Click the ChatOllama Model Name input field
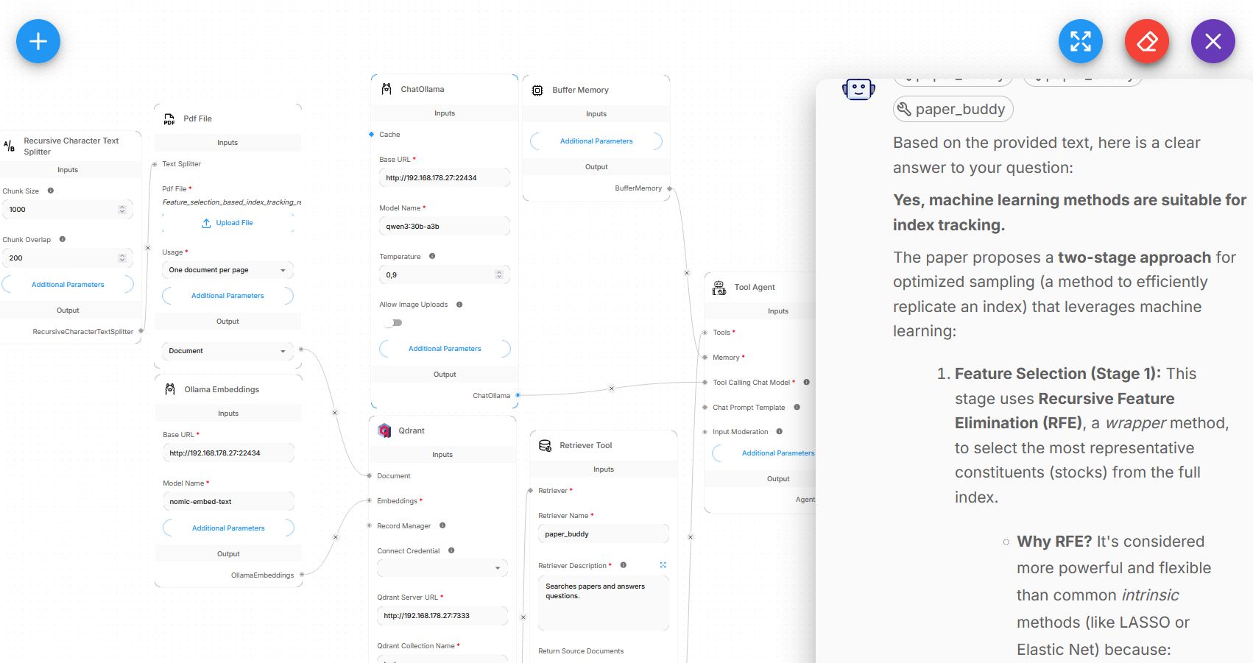The width and height of the screenshot is (1253, 663). point(444,227)
